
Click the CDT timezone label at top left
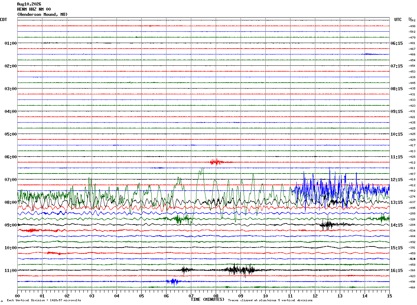[x=3, y=20]
